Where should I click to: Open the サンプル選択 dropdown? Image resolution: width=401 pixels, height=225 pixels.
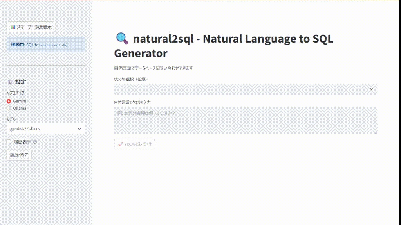[246, 89]
